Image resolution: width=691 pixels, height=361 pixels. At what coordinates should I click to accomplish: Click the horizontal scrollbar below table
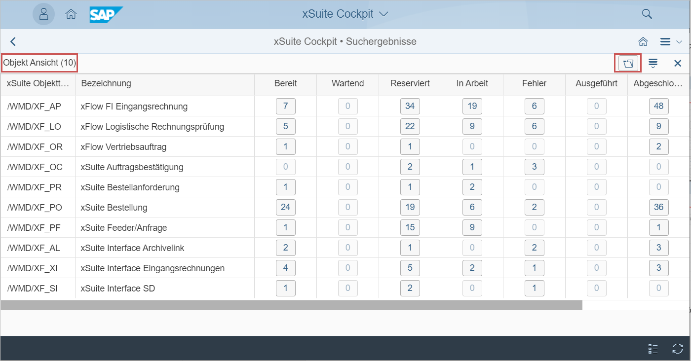click(291, 305)
